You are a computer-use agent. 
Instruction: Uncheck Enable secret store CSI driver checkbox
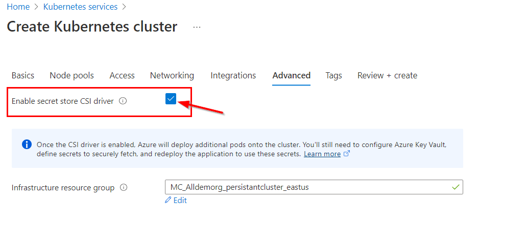(171, 99)
